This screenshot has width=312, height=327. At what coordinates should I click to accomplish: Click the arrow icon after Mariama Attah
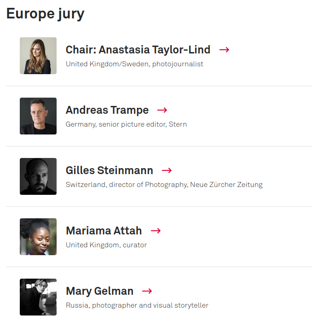tap(156, 231)
